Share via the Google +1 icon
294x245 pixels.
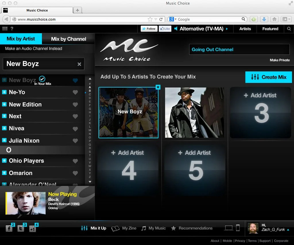[32, 228]
